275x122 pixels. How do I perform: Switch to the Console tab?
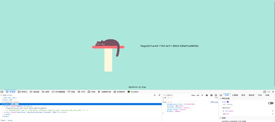point(23,92)
